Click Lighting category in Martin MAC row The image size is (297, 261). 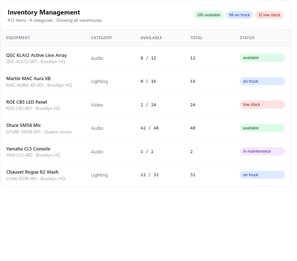click(x=100, y=82)
